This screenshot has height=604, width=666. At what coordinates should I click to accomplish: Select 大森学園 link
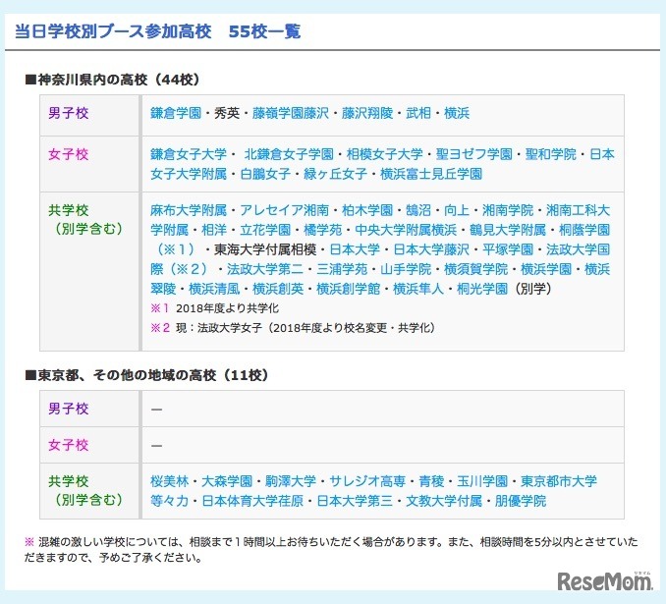pos(227,481)
